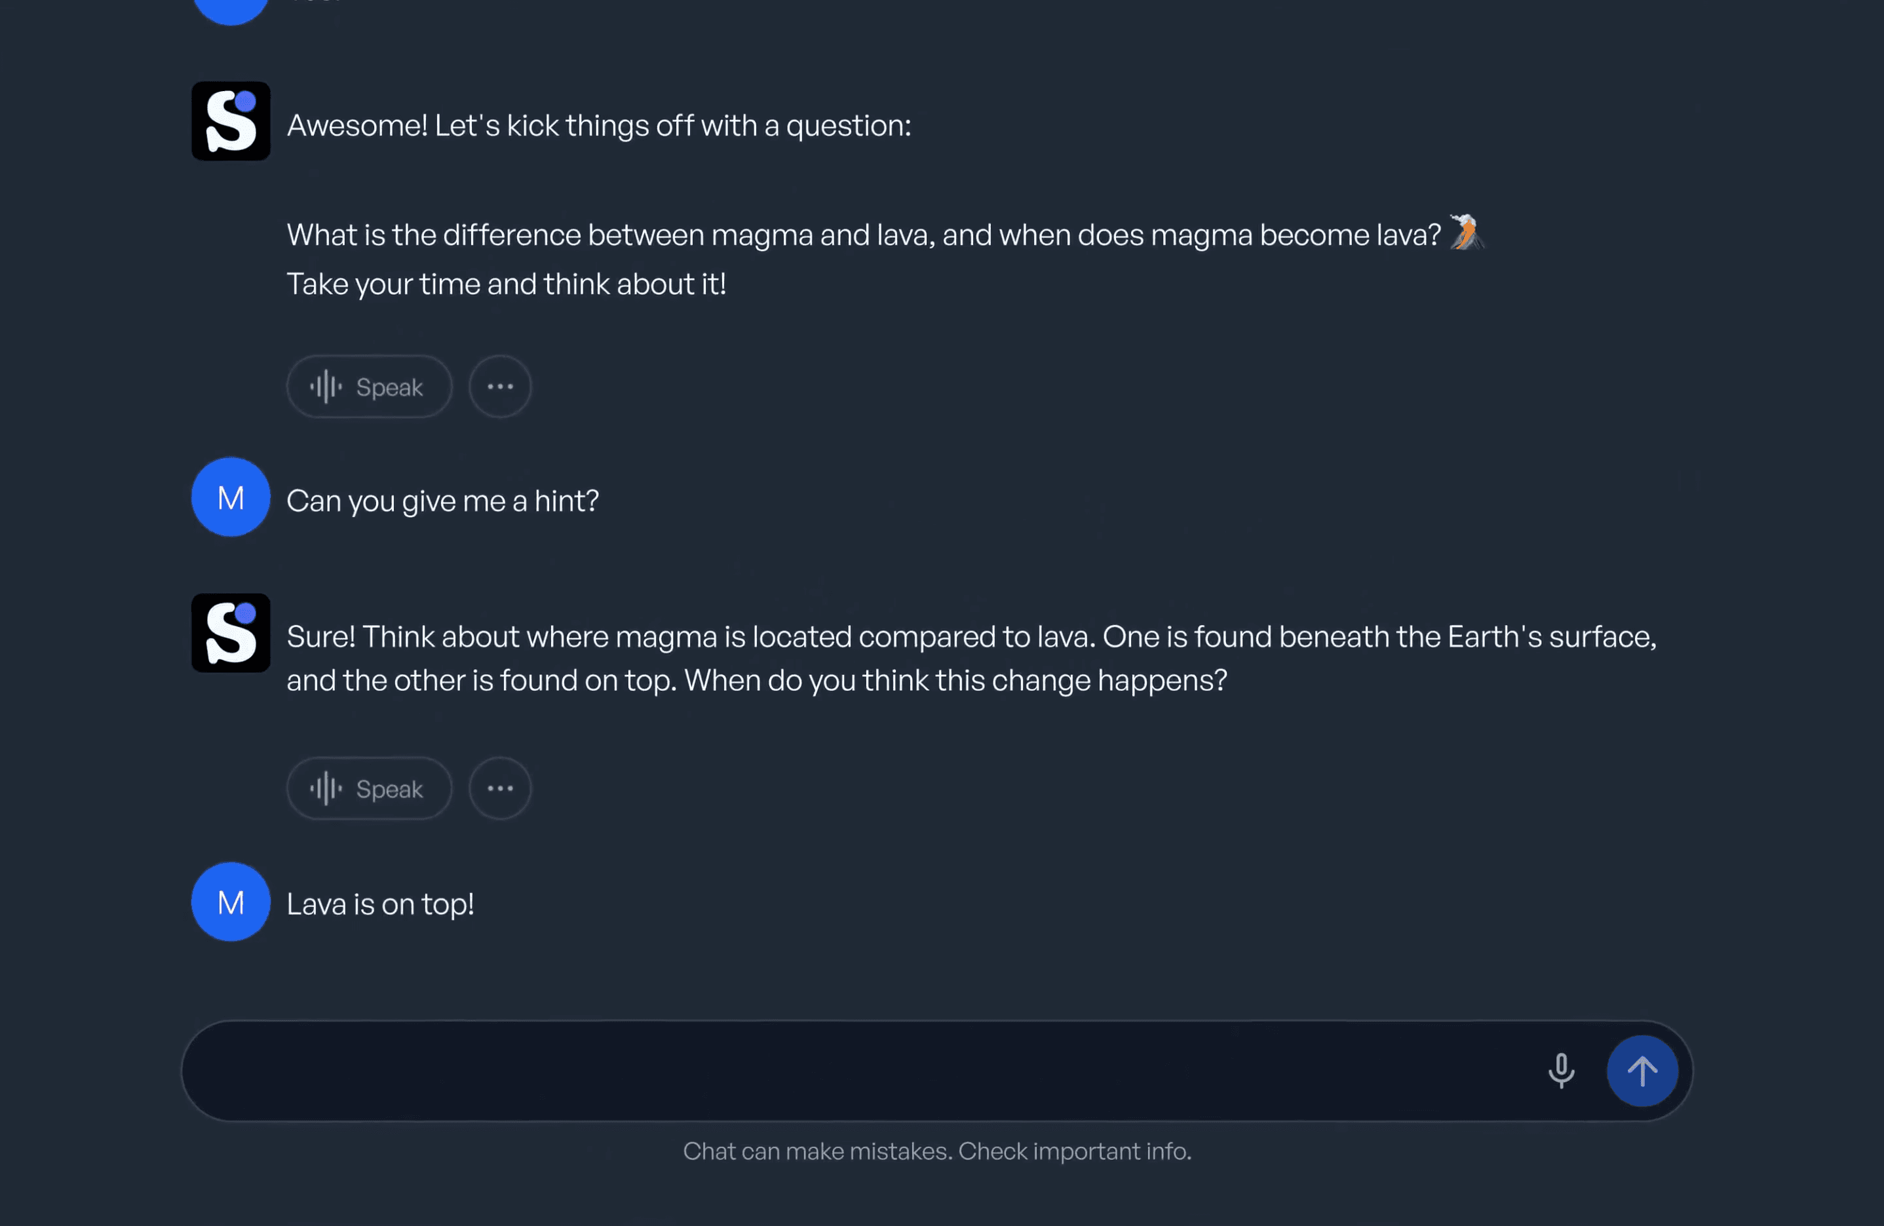Image resolution: width=1884 pixels, height=1226 pixels.
Task: Click the M avatar beside "Lava is on top!"
Action: pos(231,902)
